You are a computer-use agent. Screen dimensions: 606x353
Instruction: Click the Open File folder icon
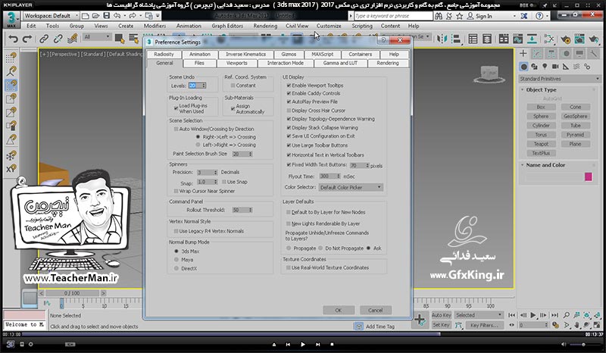[96, 16]
